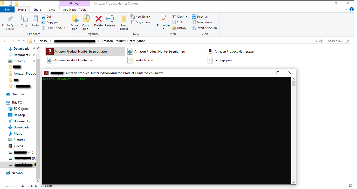The height and width of the screenshot is (189, 357).
Task: Open Quick Access Toolbar customize dropdown
Action: point(21,4)
